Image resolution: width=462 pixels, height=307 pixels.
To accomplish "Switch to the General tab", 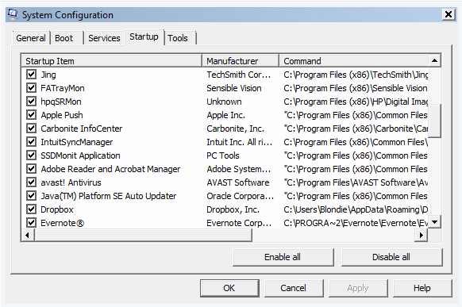I will pos(31,38).
